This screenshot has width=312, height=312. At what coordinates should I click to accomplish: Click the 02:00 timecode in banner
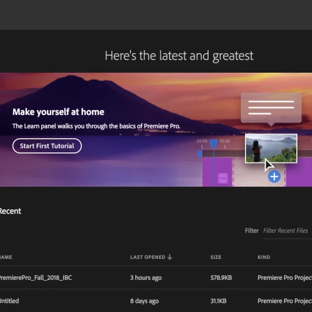click(x=225, y=141)
